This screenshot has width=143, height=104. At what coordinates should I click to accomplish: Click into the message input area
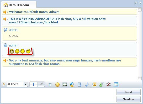point(58,96)
